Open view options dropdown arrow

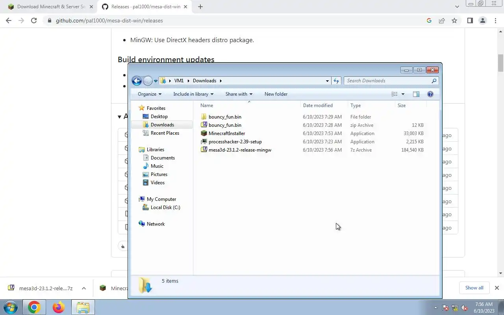point(403,94)
